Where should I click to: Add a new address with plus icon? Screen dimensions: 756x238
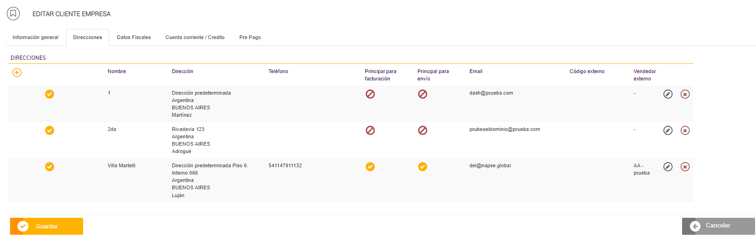point(17,73)
